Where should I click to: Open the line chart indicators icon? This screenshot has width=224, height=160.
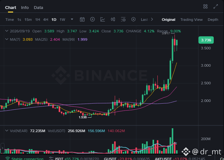tap(103, 19)
